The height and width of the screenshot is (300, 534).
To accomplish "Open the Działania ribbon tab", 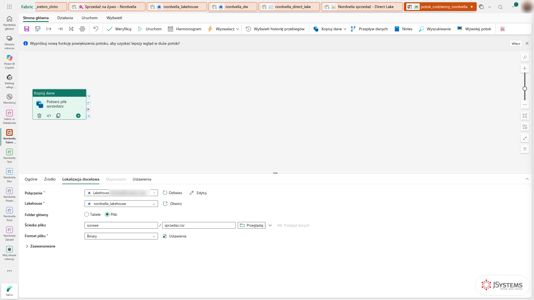I will click(65, 18).
